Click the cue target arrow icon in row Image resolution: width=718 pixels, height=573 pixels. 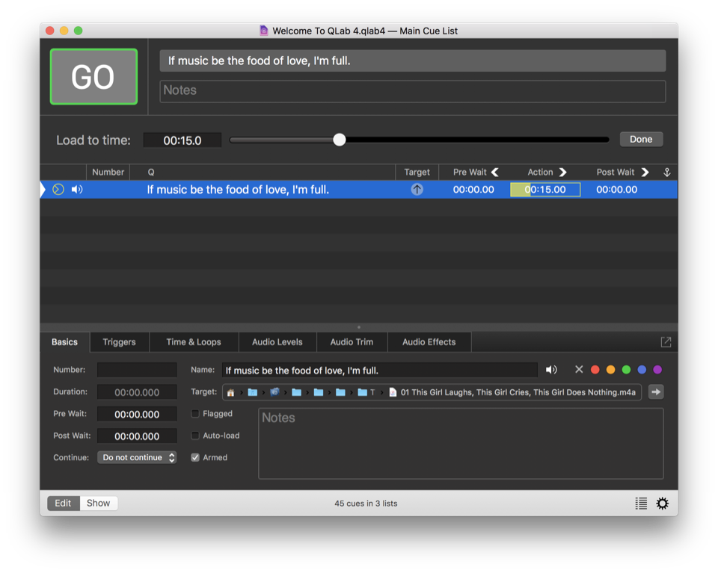coord(417,190)
